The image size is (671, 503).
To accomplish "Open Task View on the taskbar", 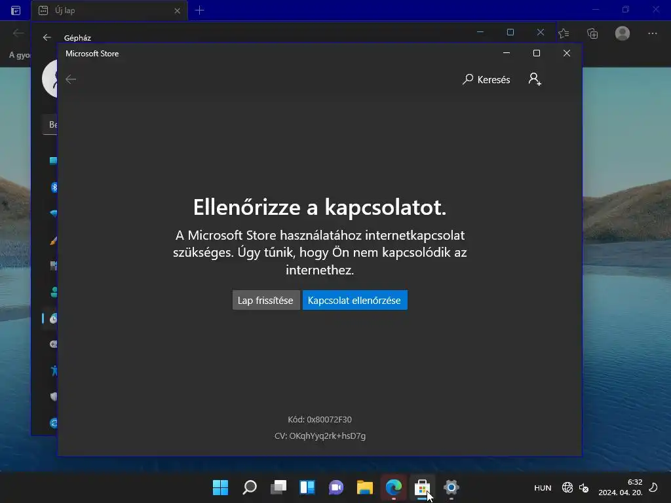I will (x=278, y=487).
